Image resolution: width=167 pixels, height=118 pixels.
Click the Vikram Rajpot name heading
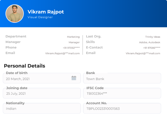point(46,12)
